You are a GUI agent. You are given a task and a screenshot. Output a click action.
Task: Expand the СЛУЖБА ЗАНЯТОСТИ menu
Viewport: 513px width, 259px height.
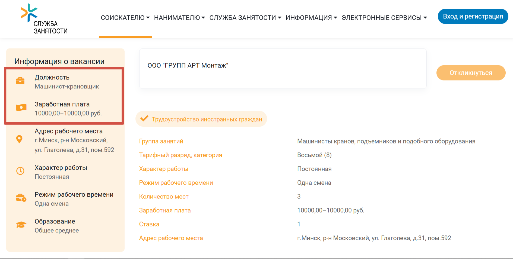tap(245, 18)
